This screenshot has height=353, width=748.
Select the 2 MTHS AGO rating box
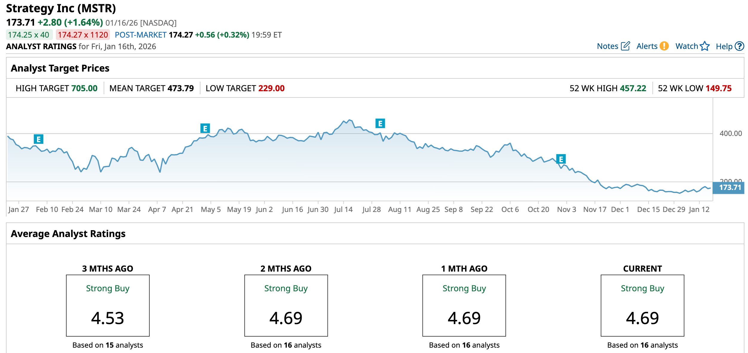[286, 306]
